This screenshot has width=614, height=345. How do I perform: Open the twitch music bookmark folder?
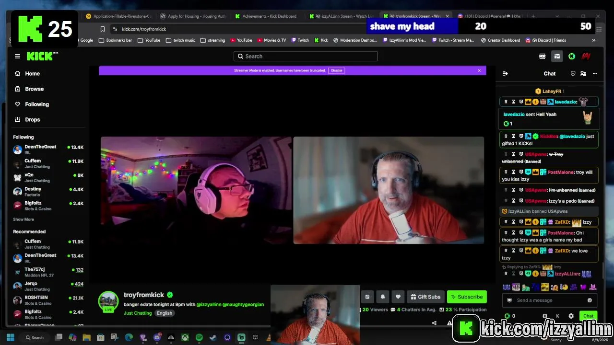point(180,40)
